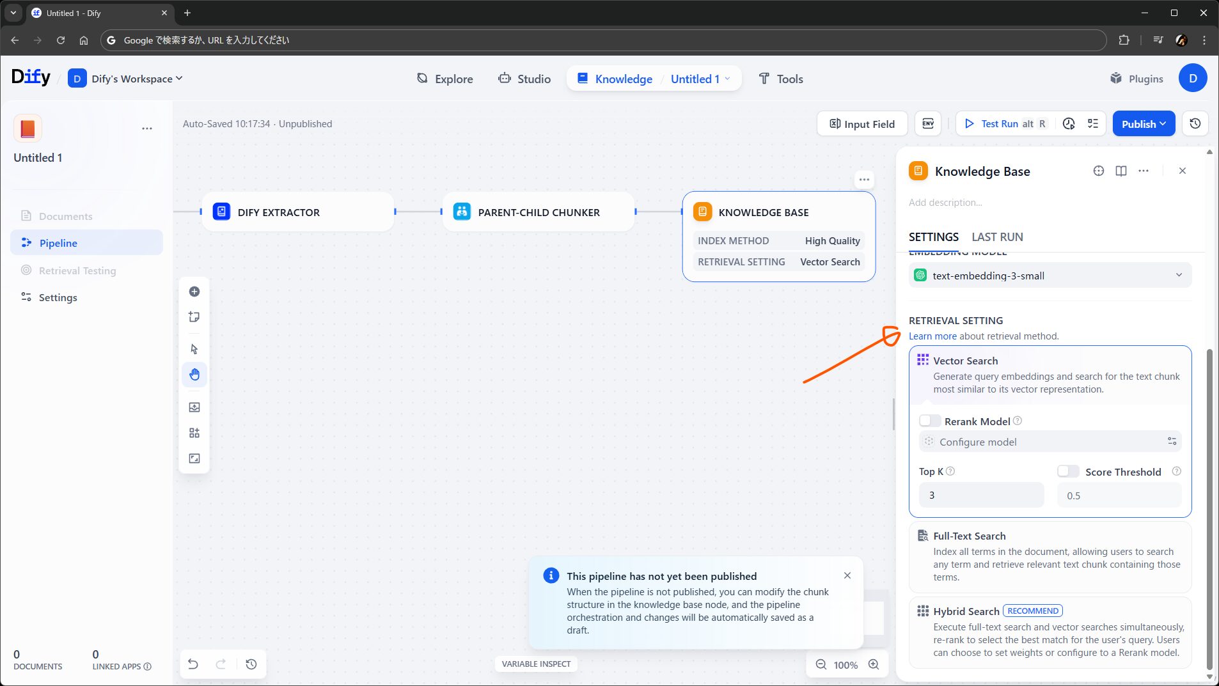Open version history icon beside Publish

click(1195, 124)
